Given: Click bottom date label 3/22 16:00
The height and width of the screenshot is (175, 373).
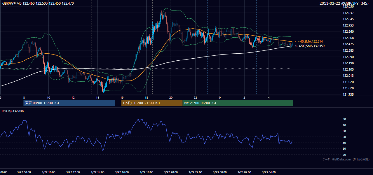Looking at the screenshot, I should 122,172.
